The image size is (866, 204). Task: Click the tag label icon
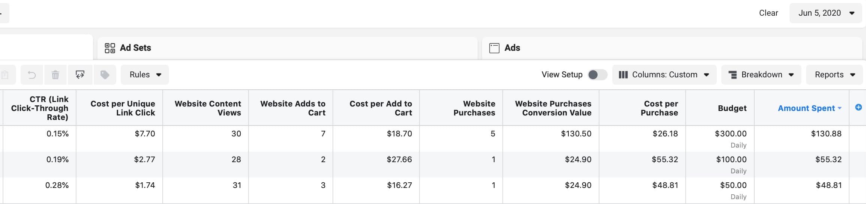click(x=105, y=75)
